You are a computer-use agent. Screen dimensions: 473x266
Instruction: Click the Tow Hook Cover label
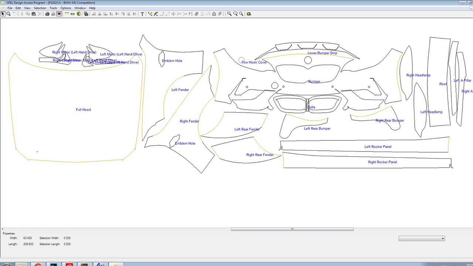pyautogui.click(x=255, y=62)
